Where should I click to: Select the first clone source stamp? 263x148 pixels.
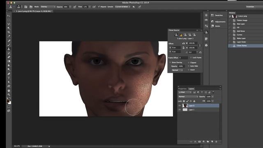click(x=176, y=35)
